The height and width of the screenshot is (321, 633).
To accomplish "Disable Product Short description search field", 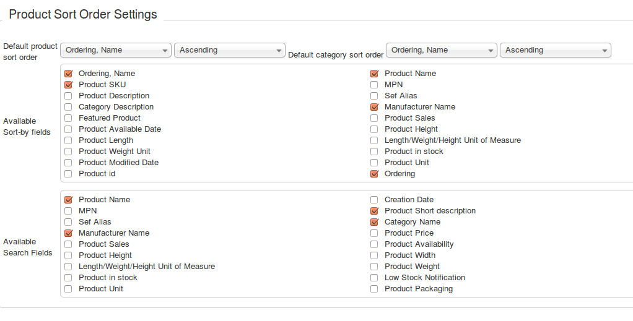I will [x=374, y=211].
